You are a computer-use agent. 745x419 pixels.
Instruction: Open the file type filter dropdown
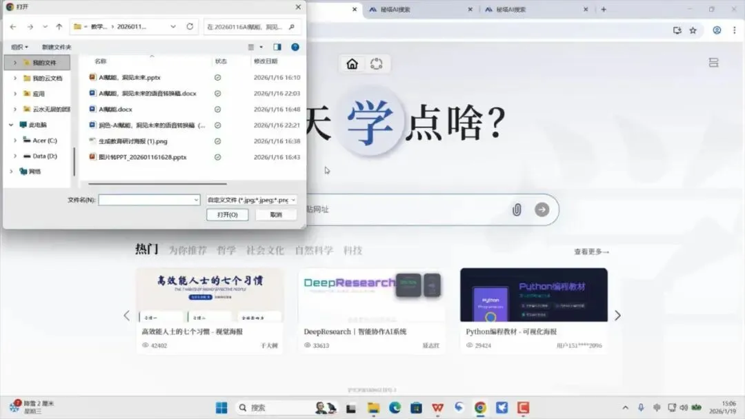coord(252,200)
